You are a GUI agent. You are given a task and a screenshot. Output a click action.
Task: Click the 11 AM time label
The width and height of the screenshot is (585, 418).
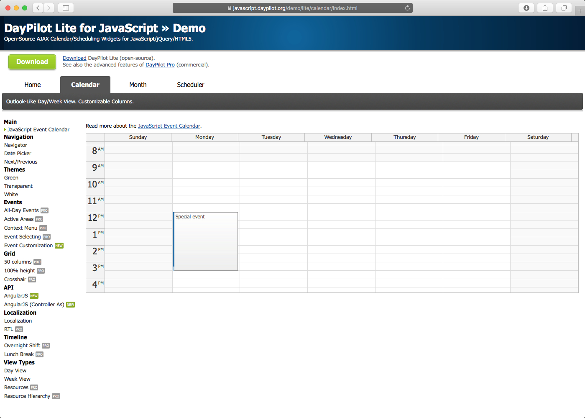[x=95, y=203]
